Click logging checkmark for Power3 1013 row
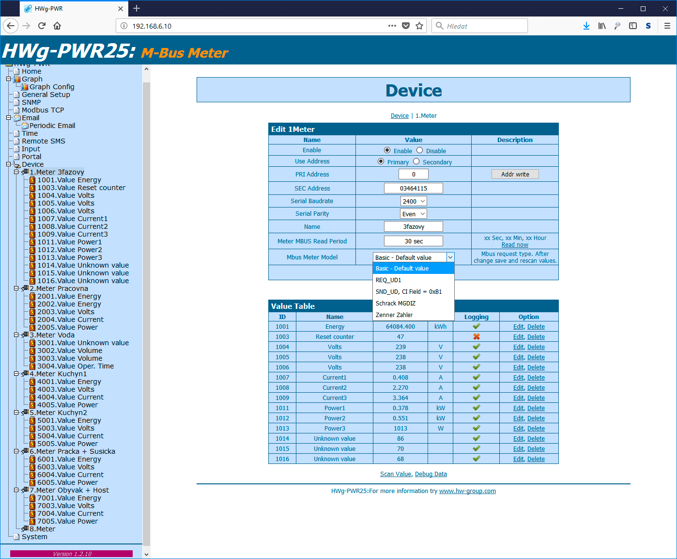 click(x=477, y=428)
